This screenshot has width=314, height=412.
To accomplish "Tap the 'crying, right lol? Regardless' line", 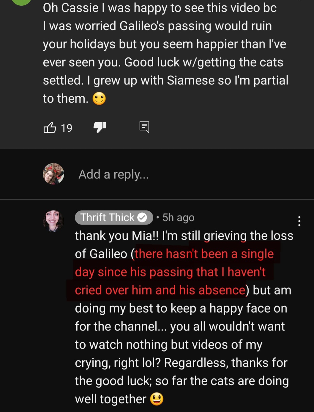I will point(181,363).
